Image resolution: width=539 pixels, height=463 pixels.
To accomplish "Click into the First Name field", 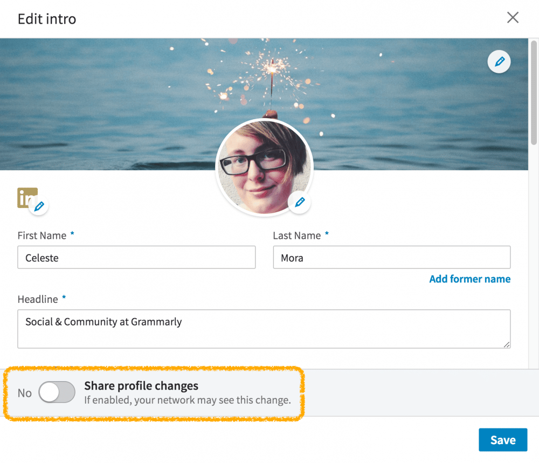I will point(136,258).
